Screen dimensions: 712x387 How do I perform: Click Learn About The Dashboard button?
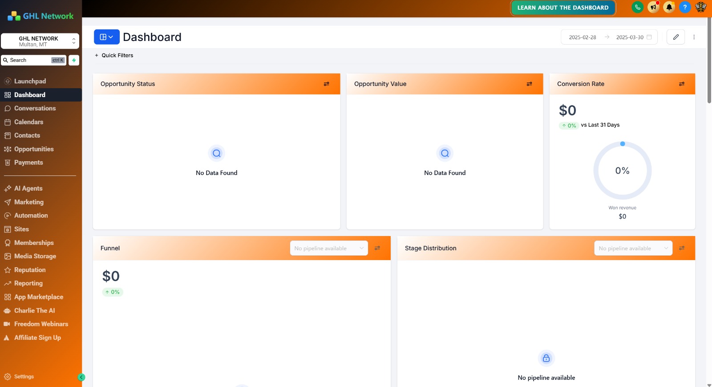(x=563, y=8)
